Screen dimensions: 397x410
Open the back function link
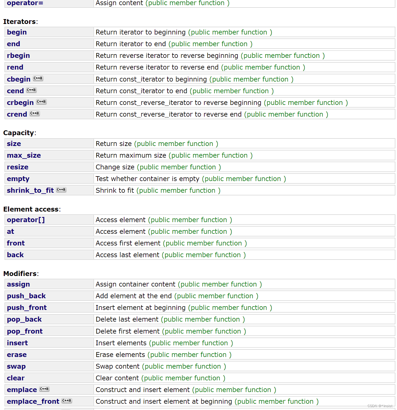tap(15, 255)
